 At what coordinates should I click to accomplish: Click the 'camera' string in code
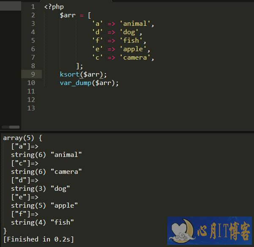(x=135, y=58)
